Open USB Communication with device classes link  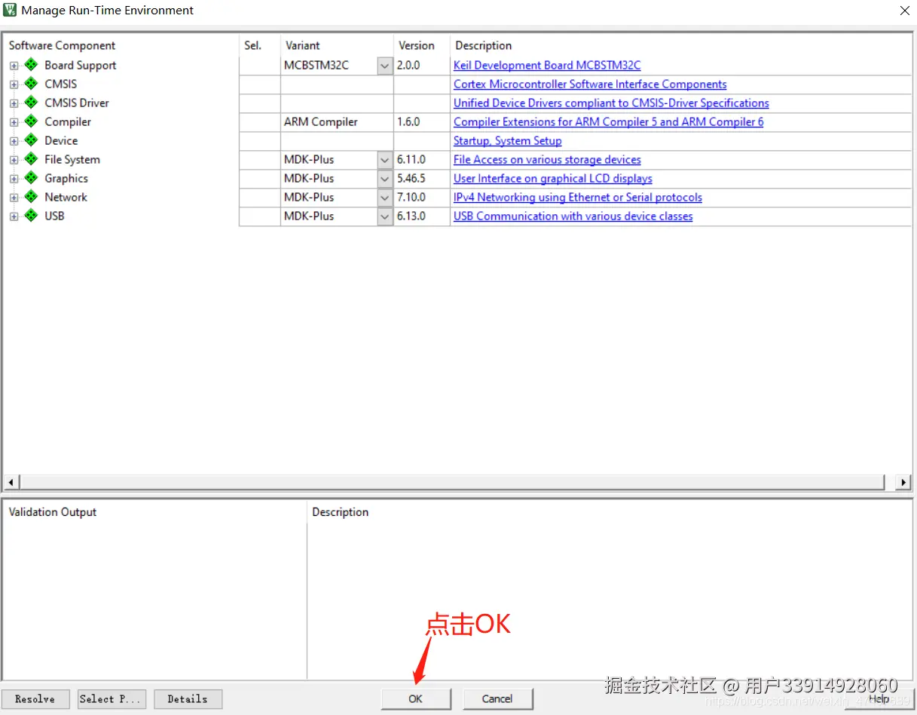[x=573, y=216]
